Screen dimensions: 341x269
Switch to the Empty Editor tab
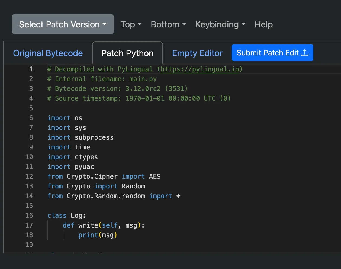coord(197,53)
